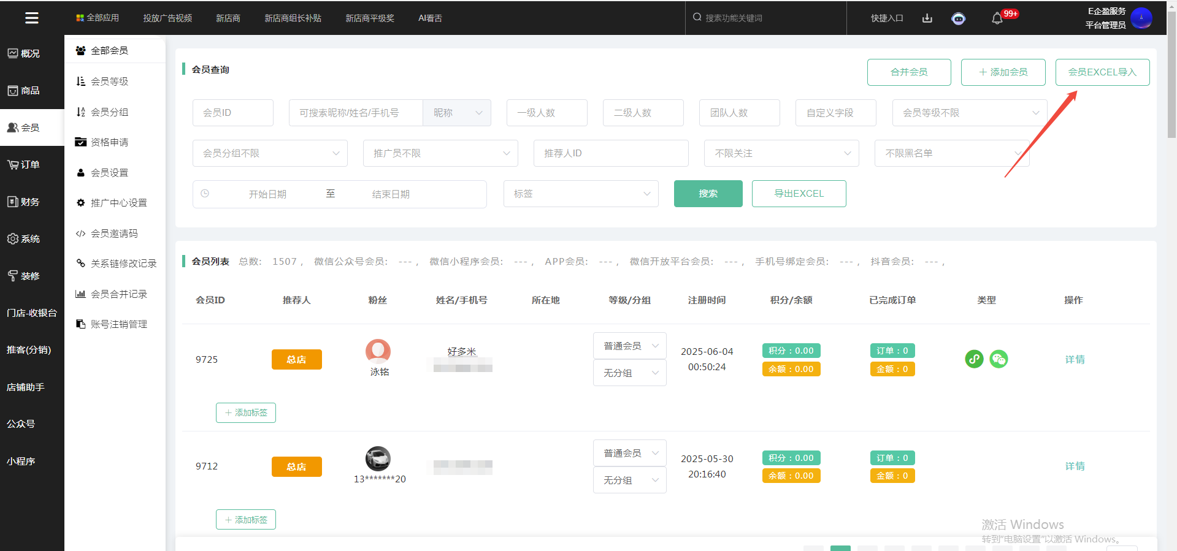Open 会员等级 in the sidebar menu
This screenshot has width=1177, height=551.
click(x=109, y=82)
